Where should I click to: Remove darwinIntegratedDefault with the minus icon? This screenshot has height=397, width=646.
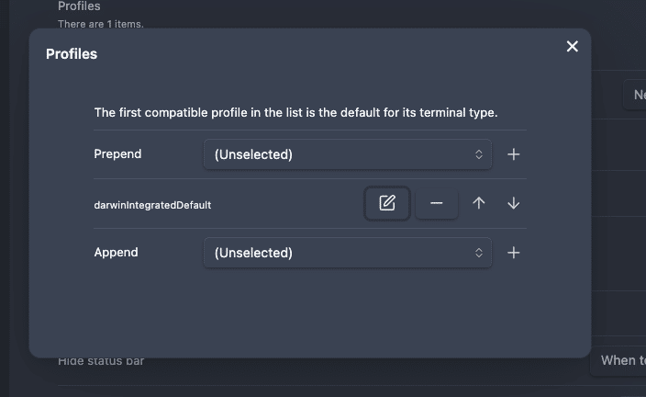point(437,203)
